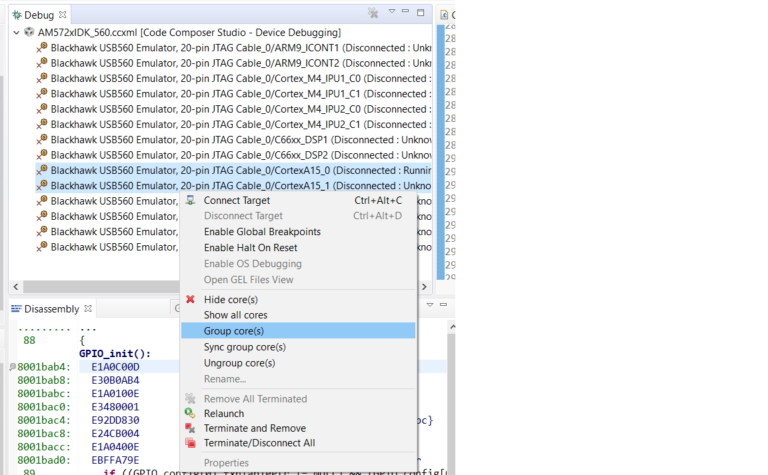Minimize the Disassembly view panel

click(443, 304)
